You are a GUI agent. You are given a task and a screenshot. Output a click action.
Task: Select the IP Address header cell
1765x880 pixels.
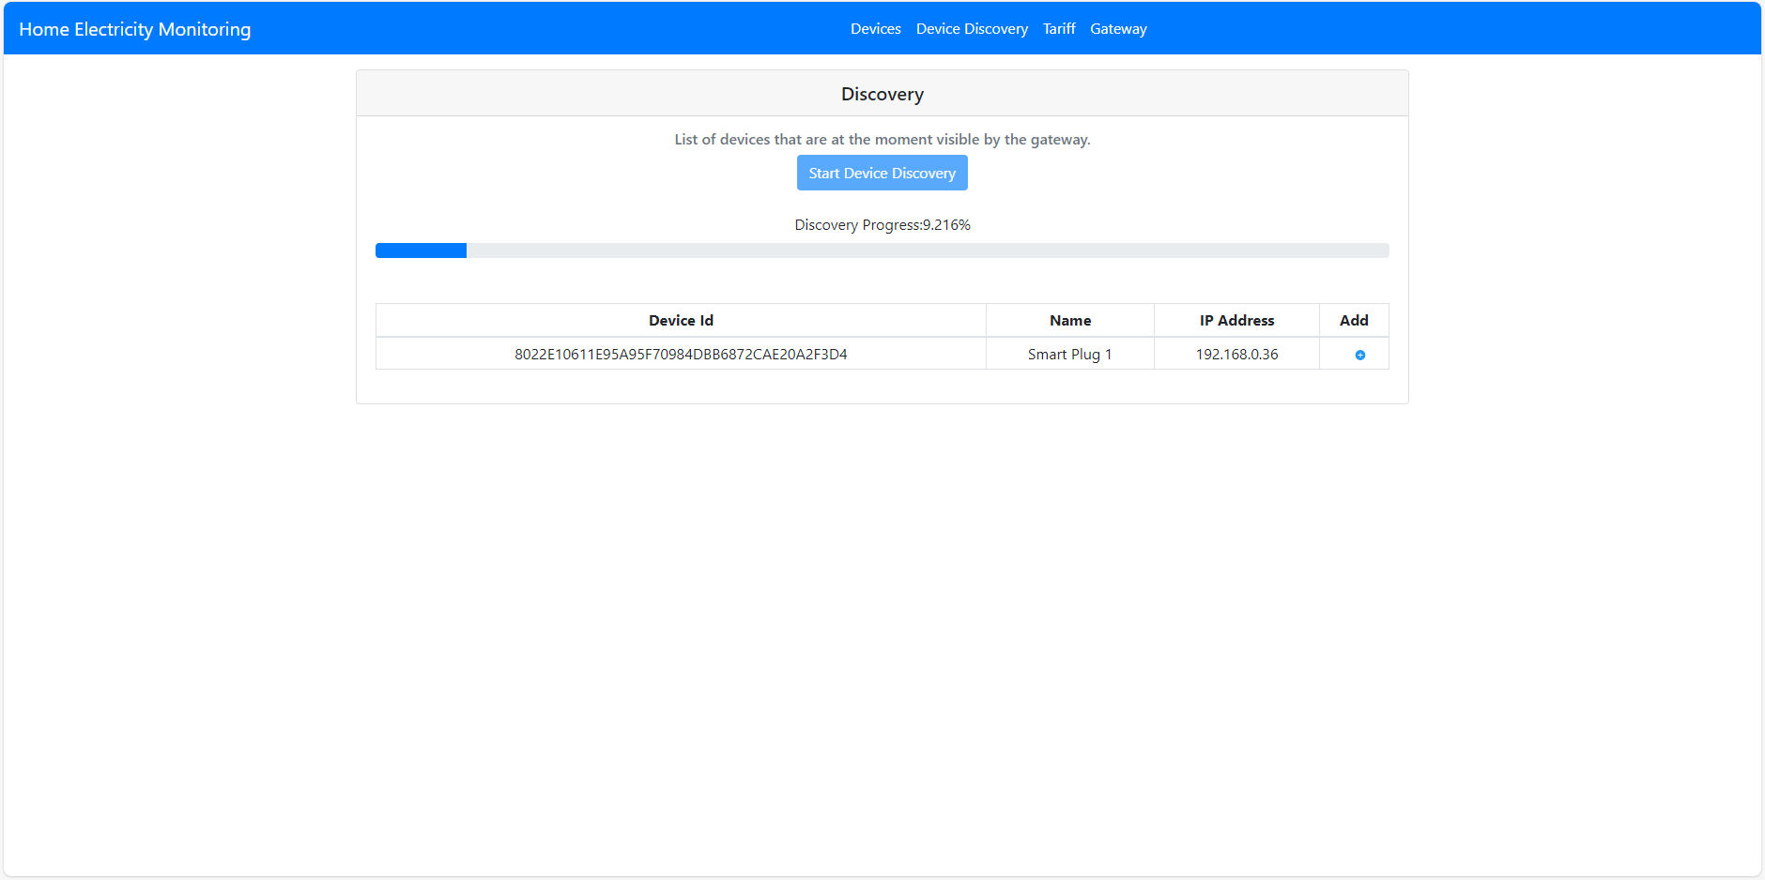[x=1235, y=320]
